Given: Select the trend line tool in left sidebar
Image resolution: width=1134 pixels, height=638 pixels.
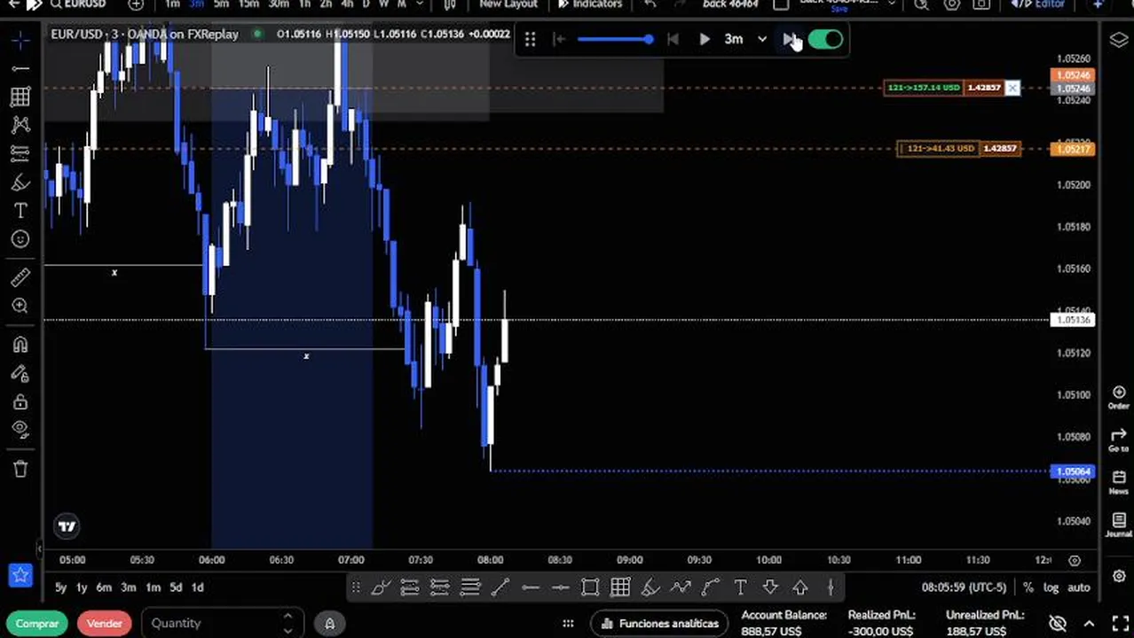Looking at the screenshot, I should (20, 68).
